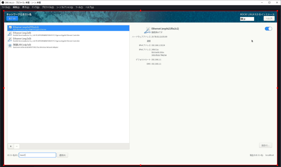Toggle the Ethernet connection switch off

[x=268, y=29]
